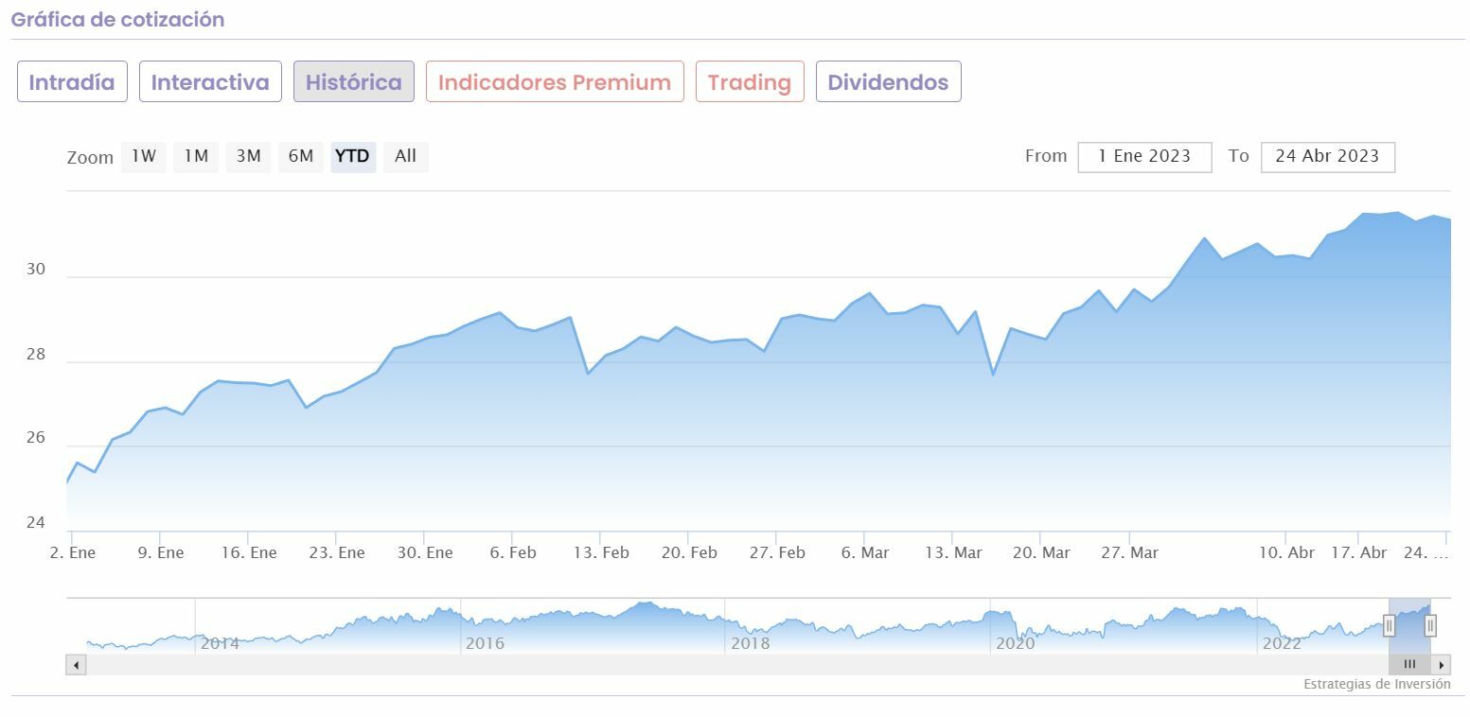
Task: Show All historical data
Action: point(405,156)
